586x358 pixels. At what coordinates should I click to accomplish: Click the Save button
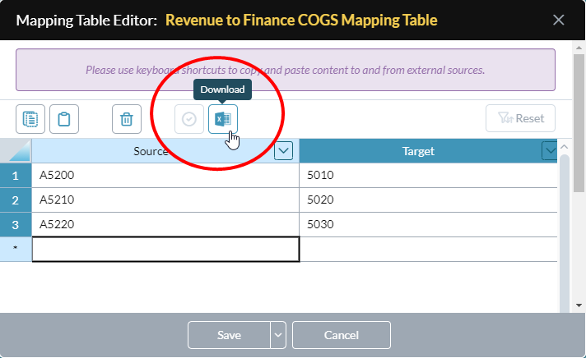tap(229, 335)
